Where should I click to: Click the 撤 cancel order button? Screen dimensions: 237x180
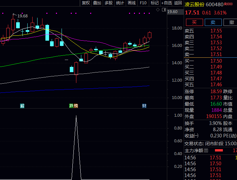click(231, 22)
